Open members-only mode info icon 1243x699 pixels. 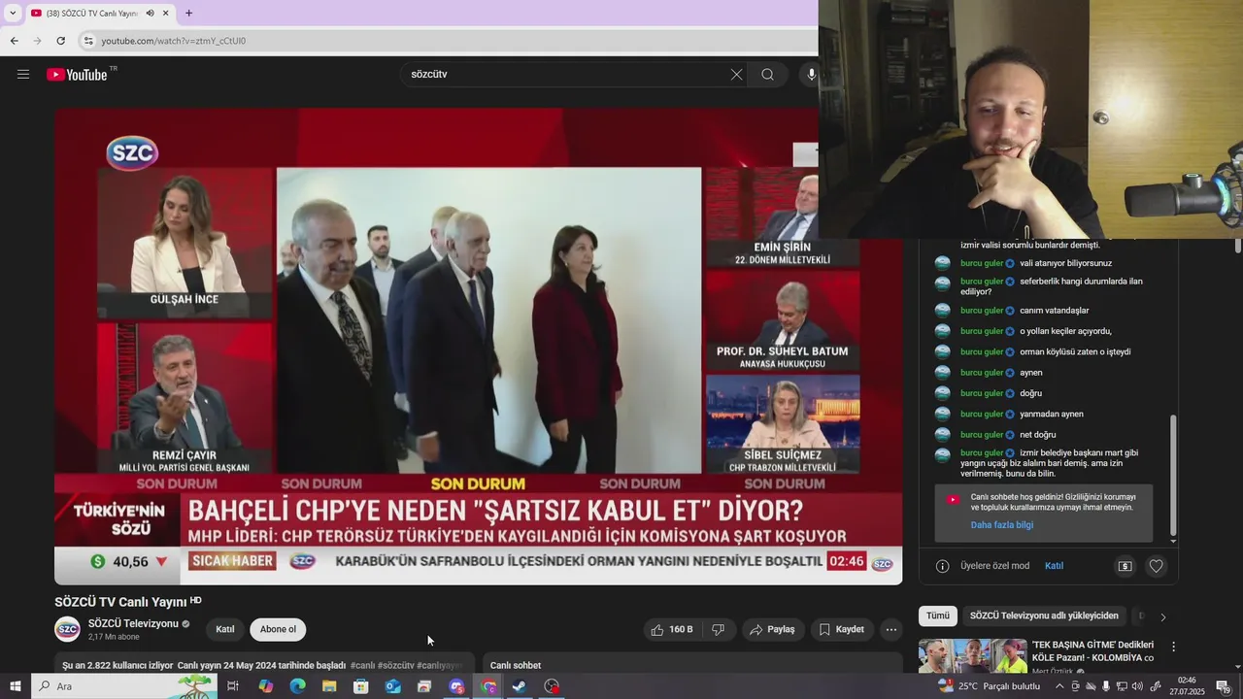coord(942,566)
